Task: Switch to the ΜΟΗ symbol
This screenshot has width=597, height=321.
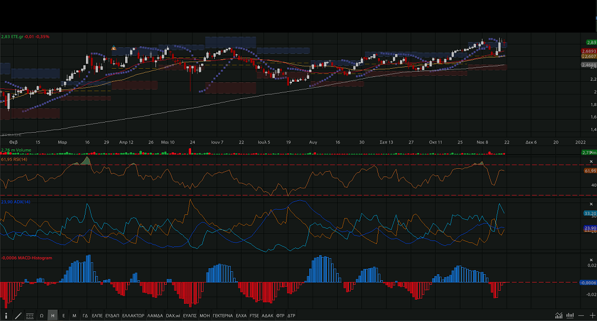Action: (x=205, y=316)
